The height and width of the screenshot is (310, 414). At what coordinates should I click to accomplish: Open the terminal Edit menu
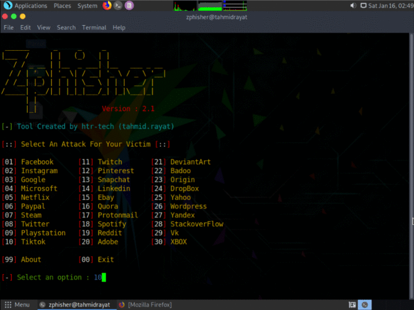coord(25,27)
